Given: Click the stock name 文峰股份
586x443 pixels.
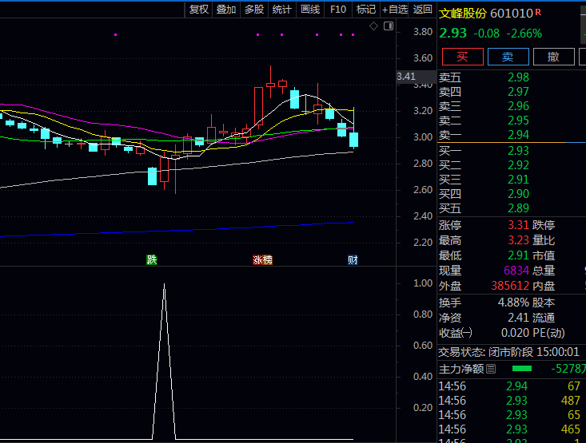Looking at the screenshot, I should [x=463, y=14].
